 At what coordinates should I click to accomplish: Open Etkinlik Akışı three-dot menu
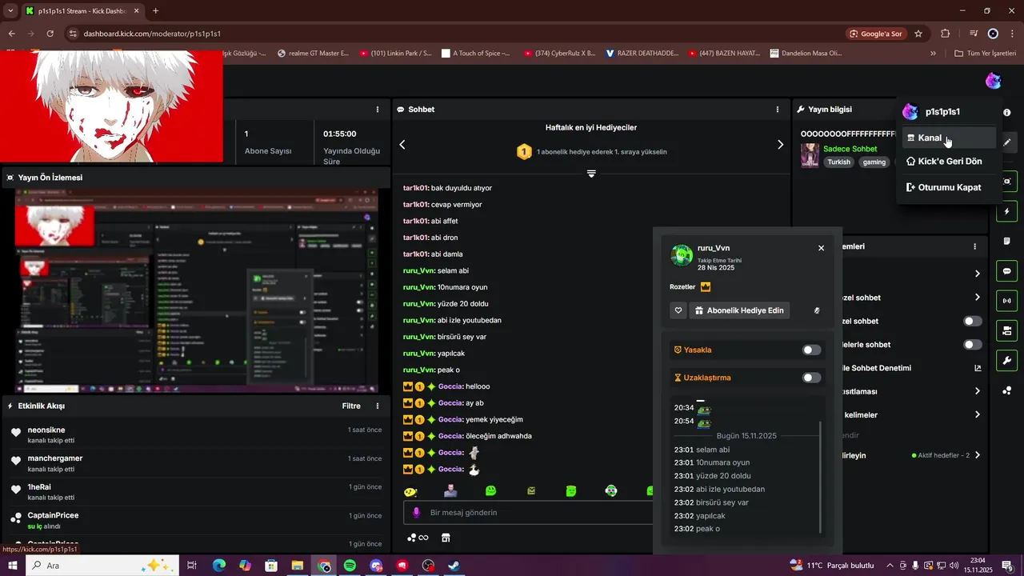[x=378, y=406]
